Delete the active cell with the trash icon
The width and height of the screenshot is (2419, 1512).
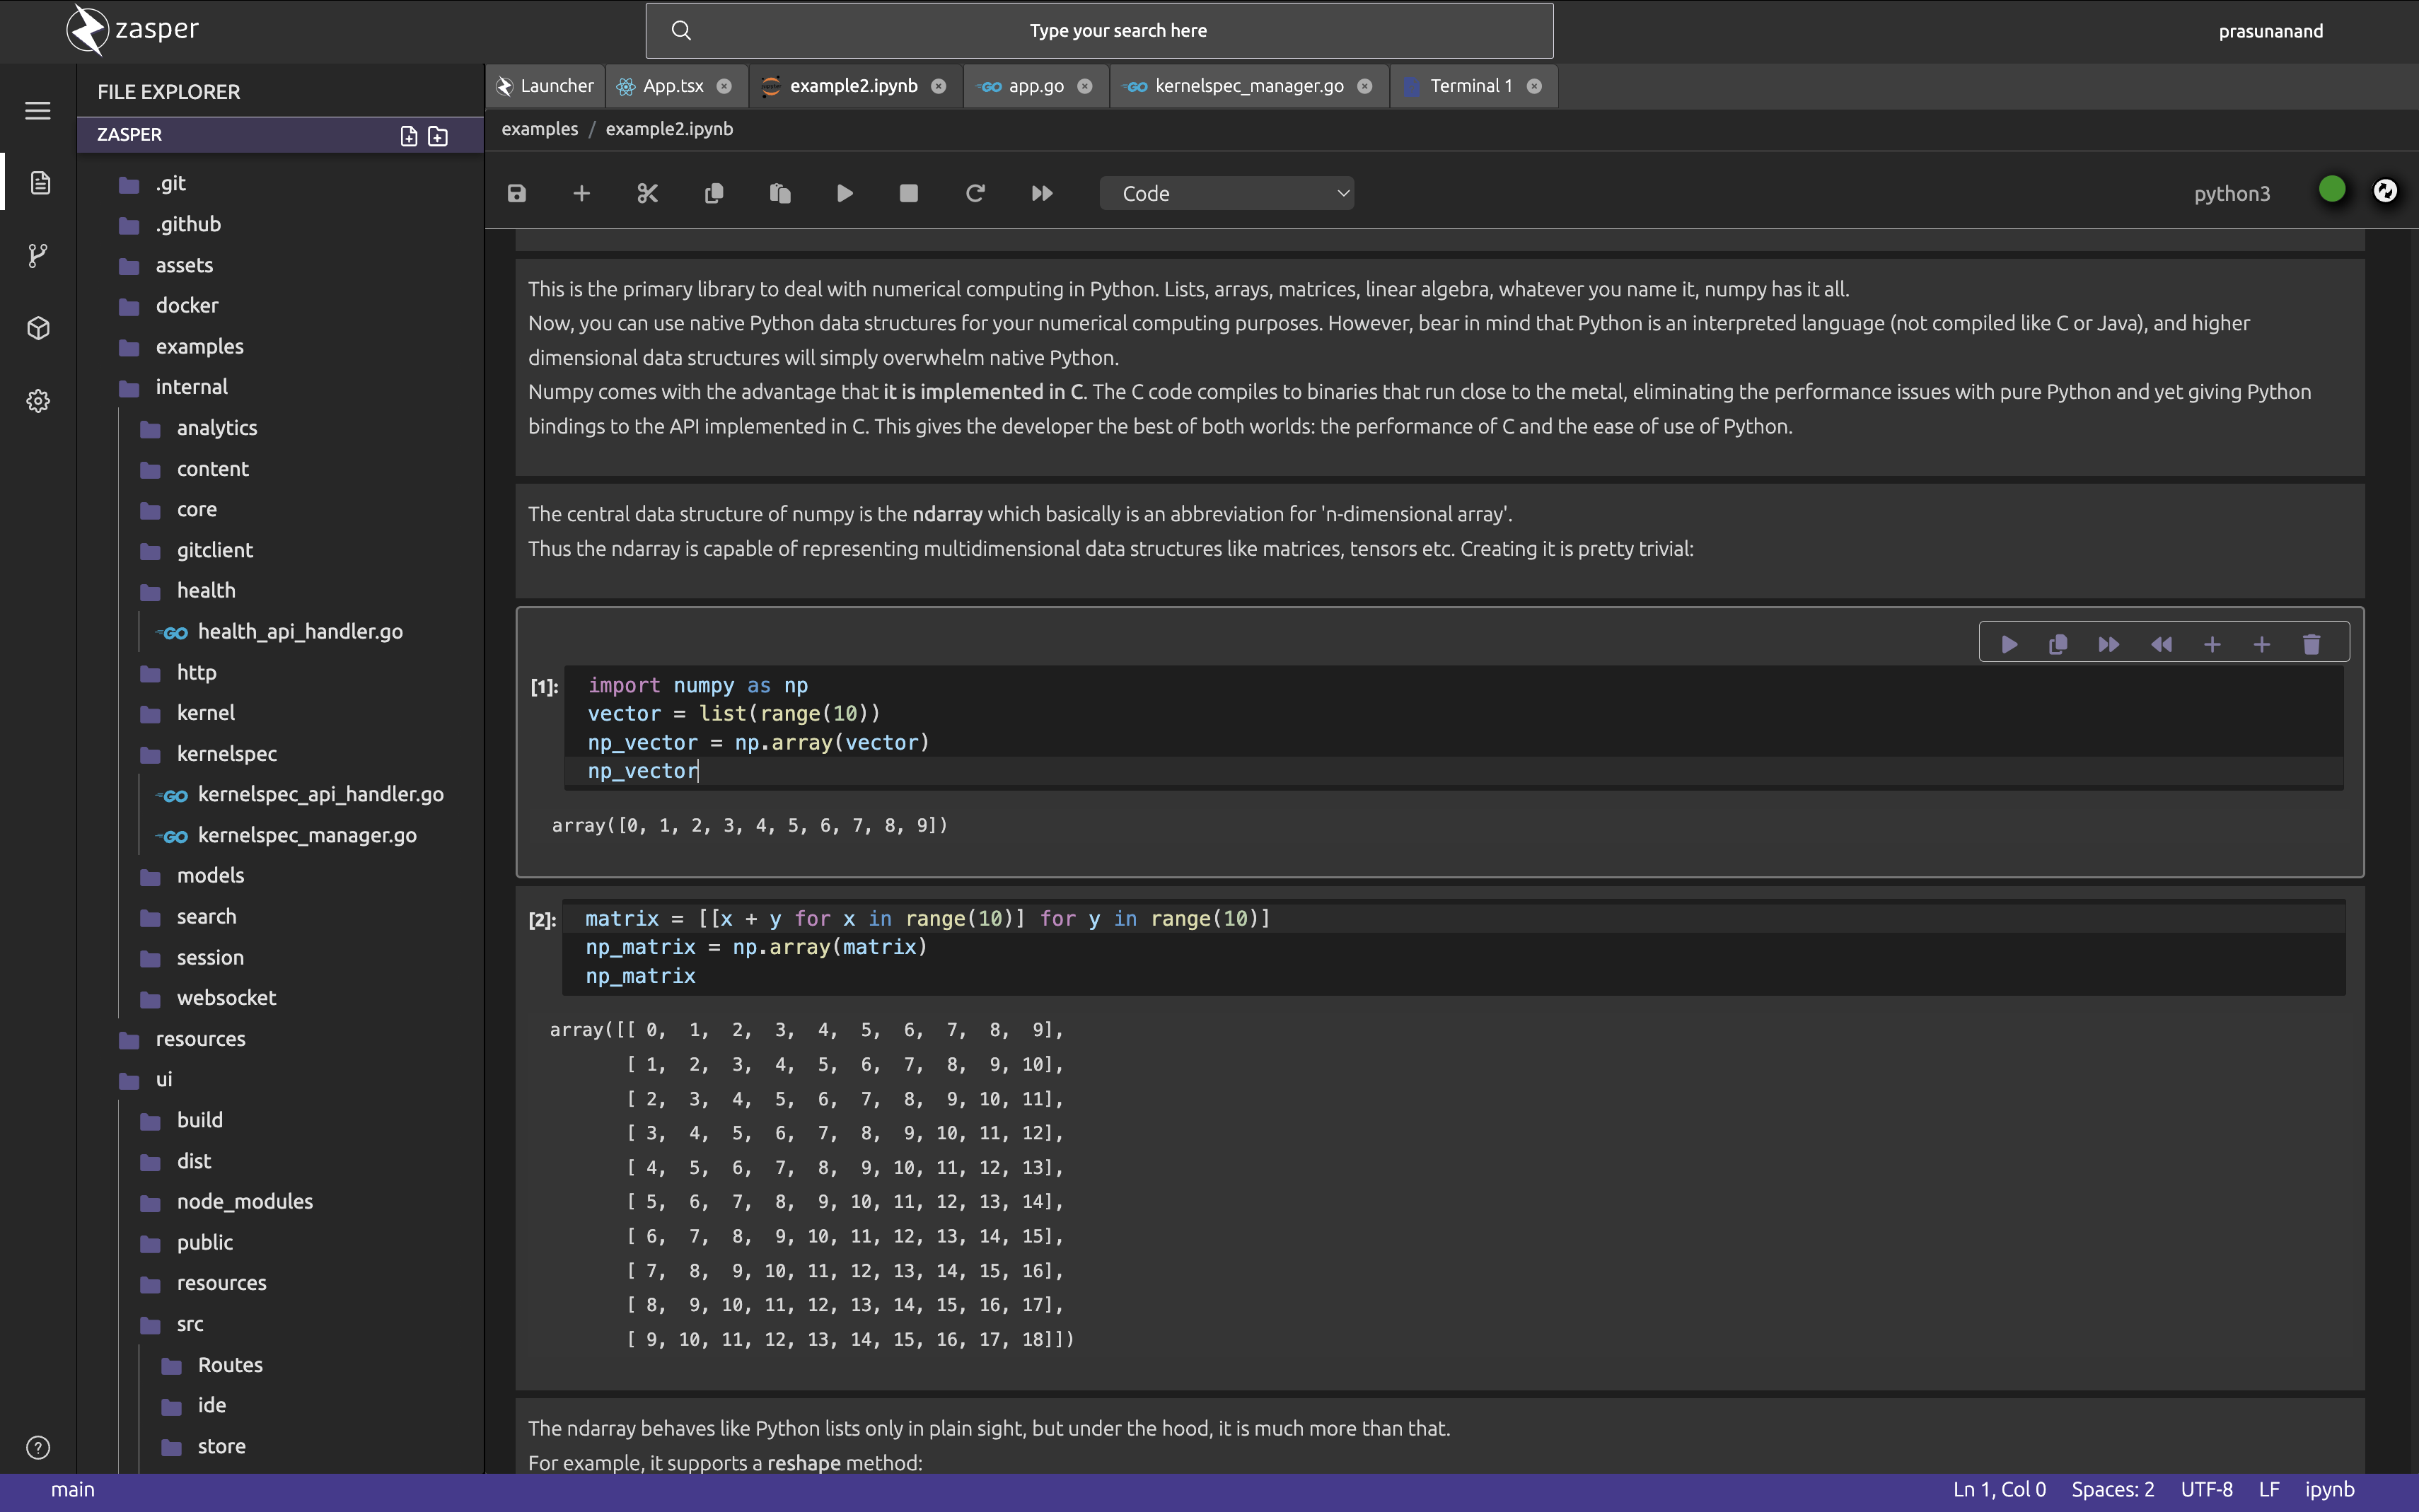pyautogui.click(x=2311, y=644)
